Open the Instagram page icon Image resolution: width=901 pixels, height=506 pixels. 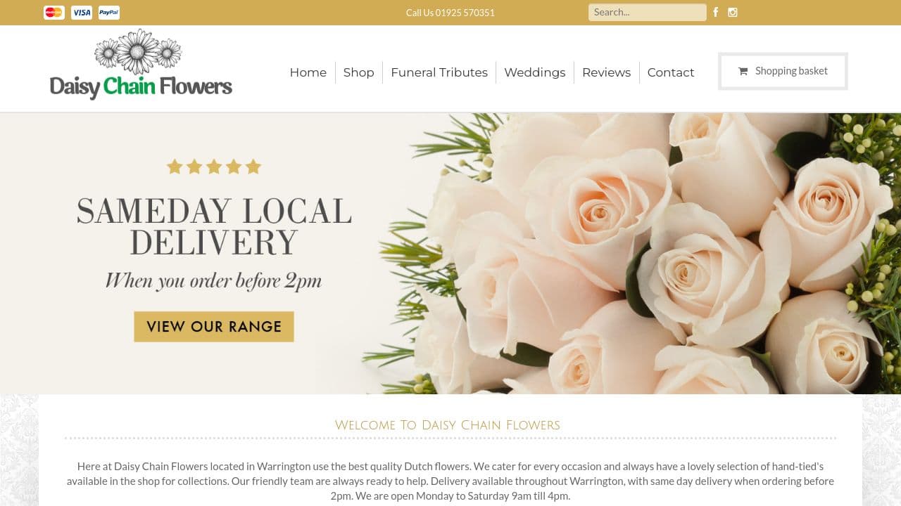[733, 12]
